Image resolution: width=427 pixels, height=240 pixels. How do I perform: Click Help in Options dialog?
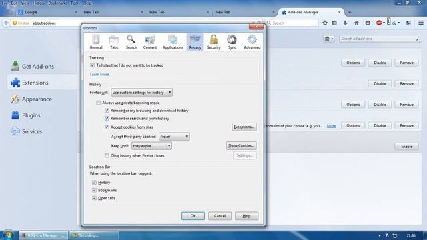pyautogui.click(x=246, y=216)
